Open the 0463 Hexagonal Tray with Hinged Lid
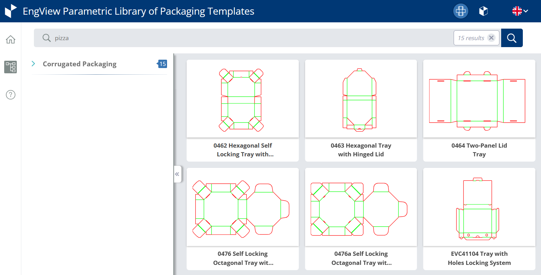This screenshot has width=541, height=275. click(361, 99)
